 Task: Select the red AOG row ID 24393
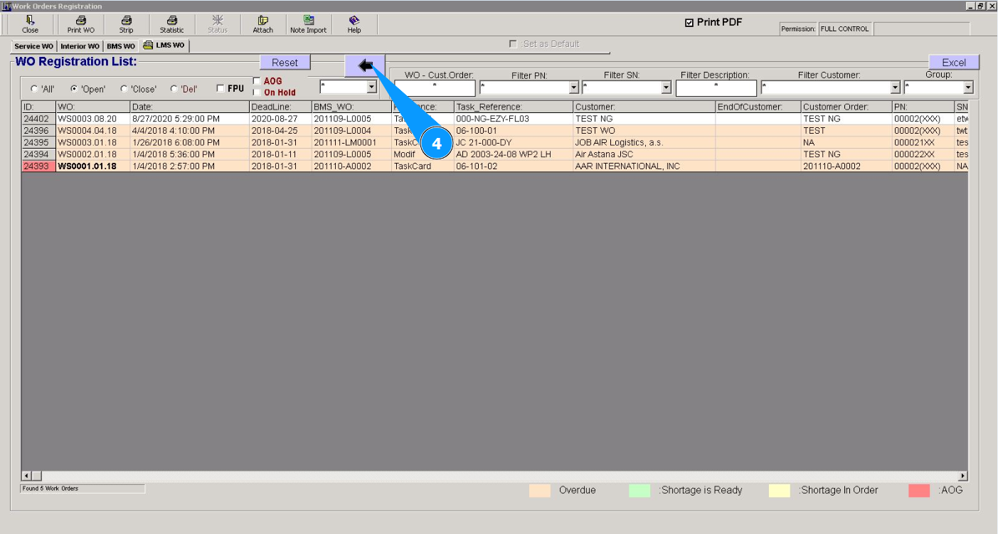[38, 166]
